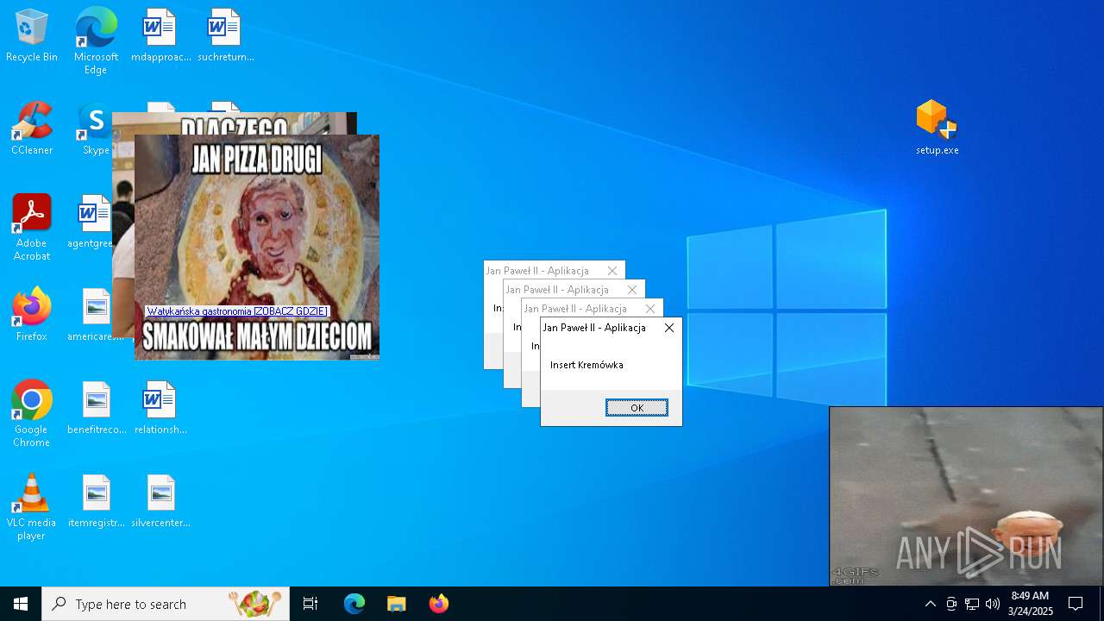Screen dimensions: 1104x621
Task: Open the relationsh... Word document
Action: coord(160,408)
